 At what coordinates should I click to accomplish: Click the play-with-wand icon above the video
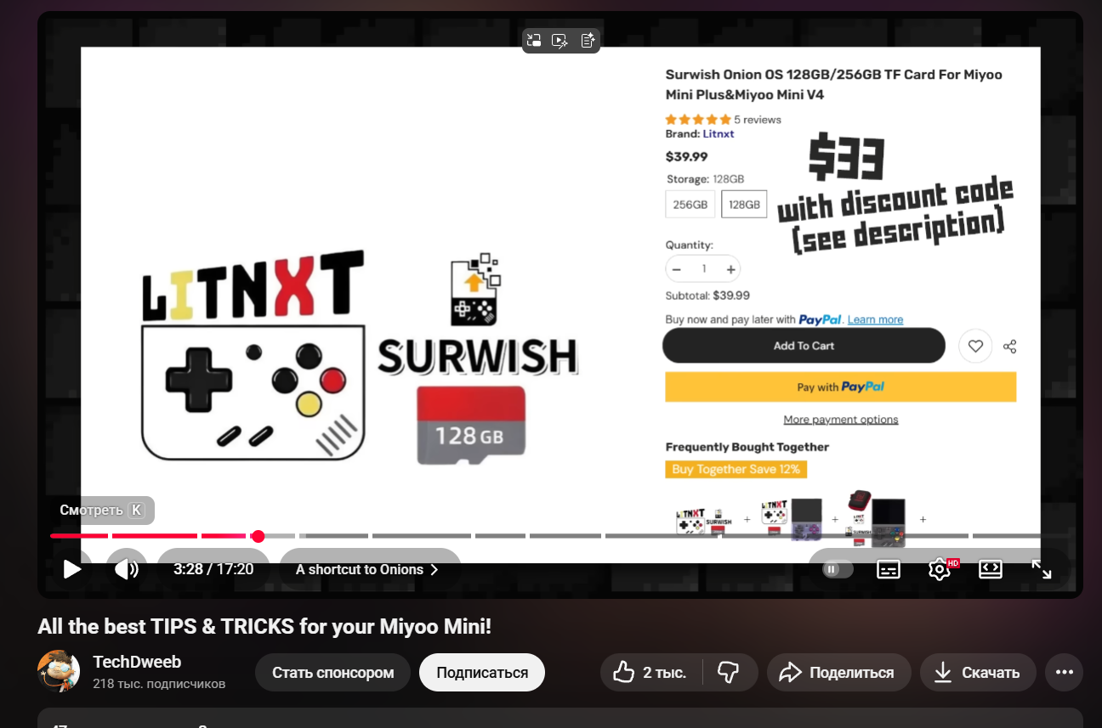[x=560, y=40]
